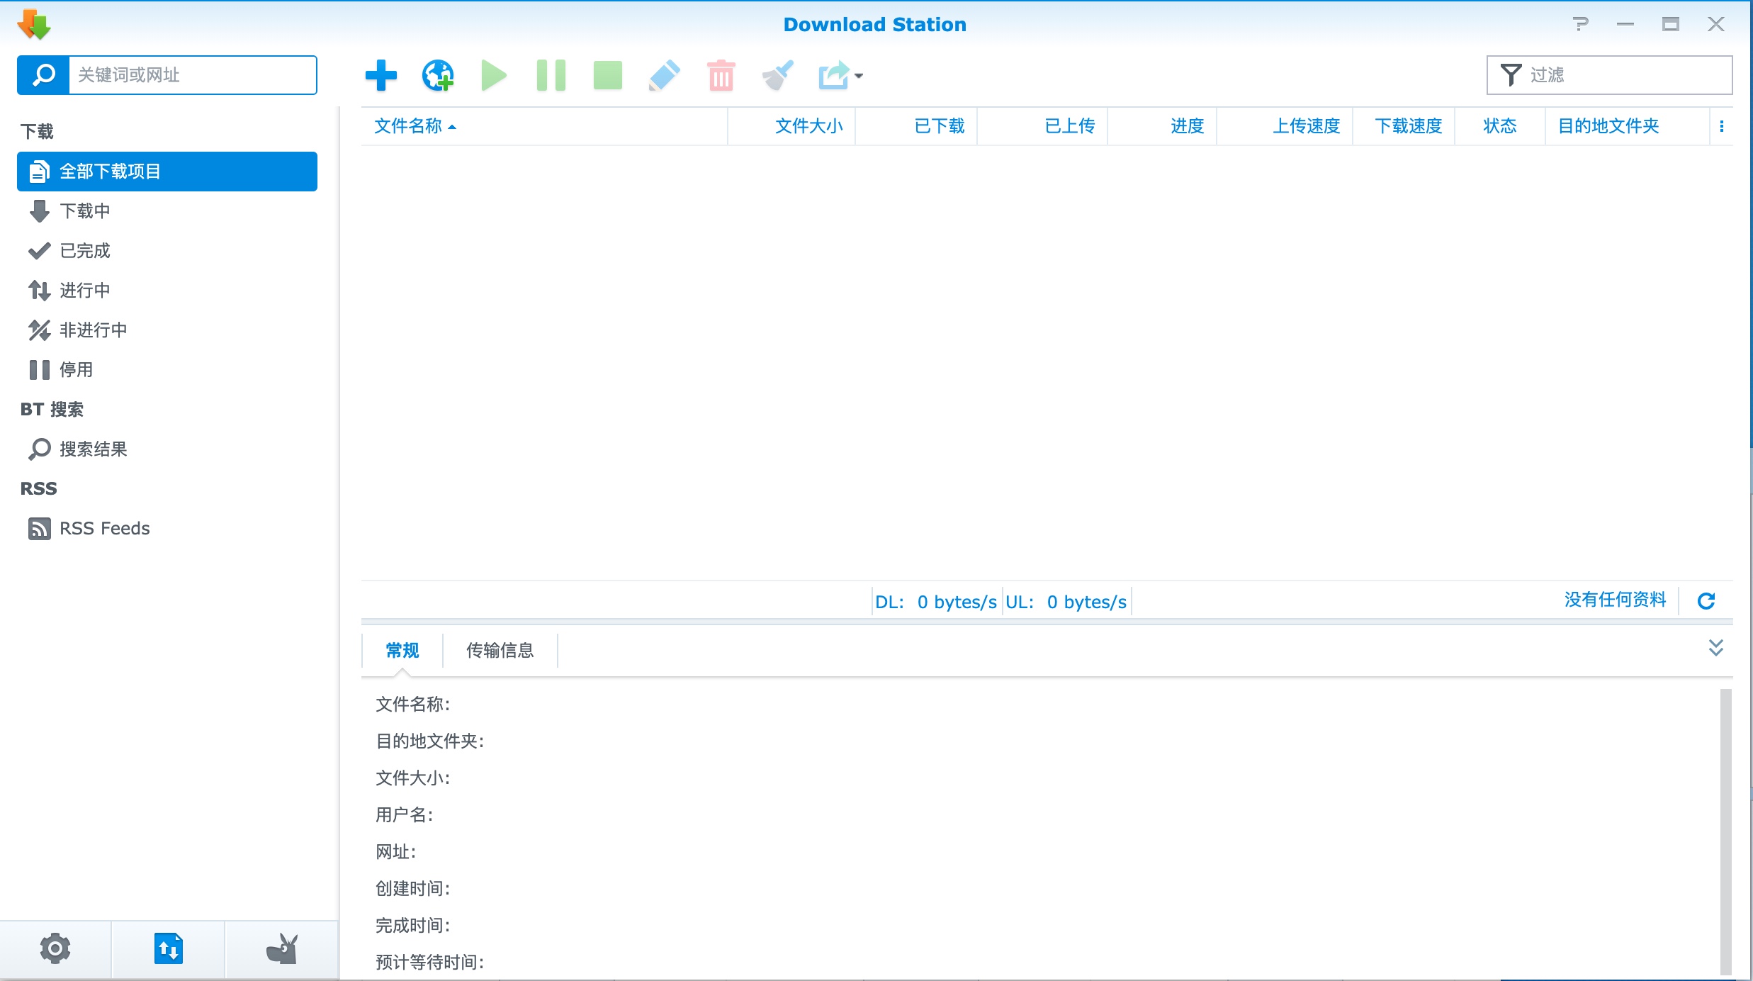Open settings gear at bottom left
This screenshot has height=981, width=1753.
[55, 948]
